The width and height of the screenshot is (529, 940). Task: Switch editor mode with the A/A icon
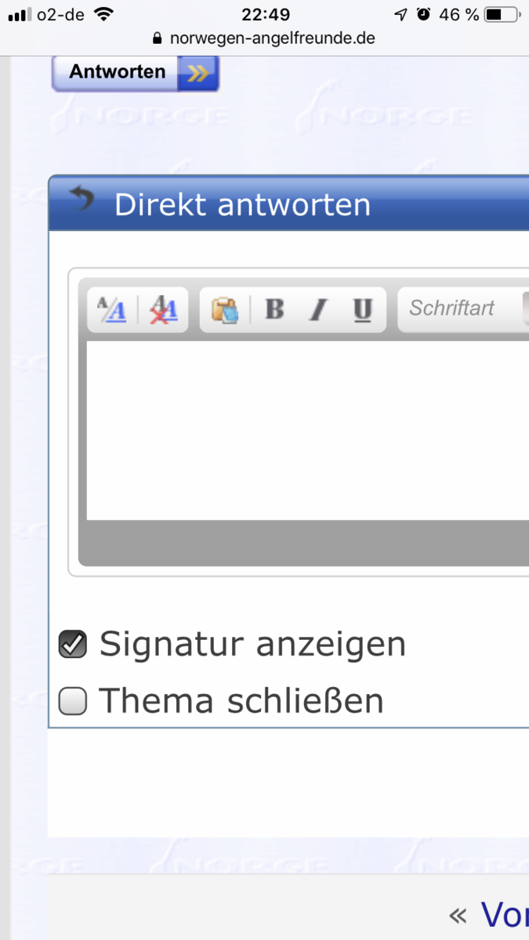(x=111, y=310)
